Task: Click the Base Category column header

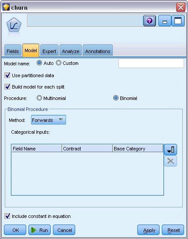Action: [138, 149]
